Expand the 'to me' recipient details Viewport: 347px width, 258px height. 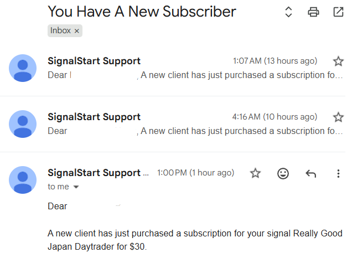(76, 187)
